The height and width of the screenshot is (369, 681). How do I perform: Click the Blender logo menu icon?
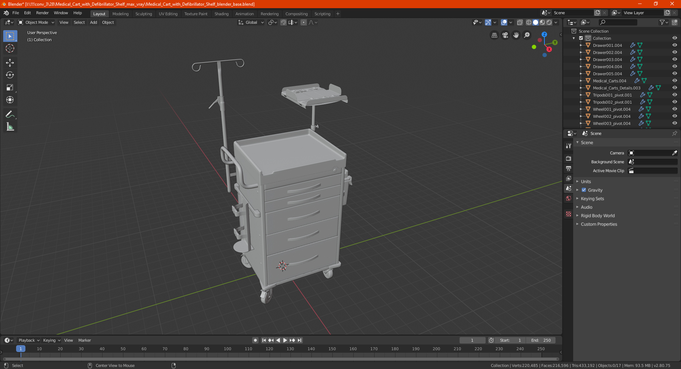6,13
